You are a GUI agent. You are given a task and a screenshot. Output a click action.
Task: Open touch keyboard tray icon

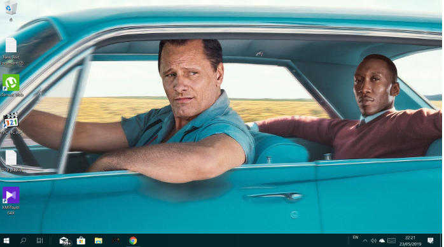pos(391,241)
